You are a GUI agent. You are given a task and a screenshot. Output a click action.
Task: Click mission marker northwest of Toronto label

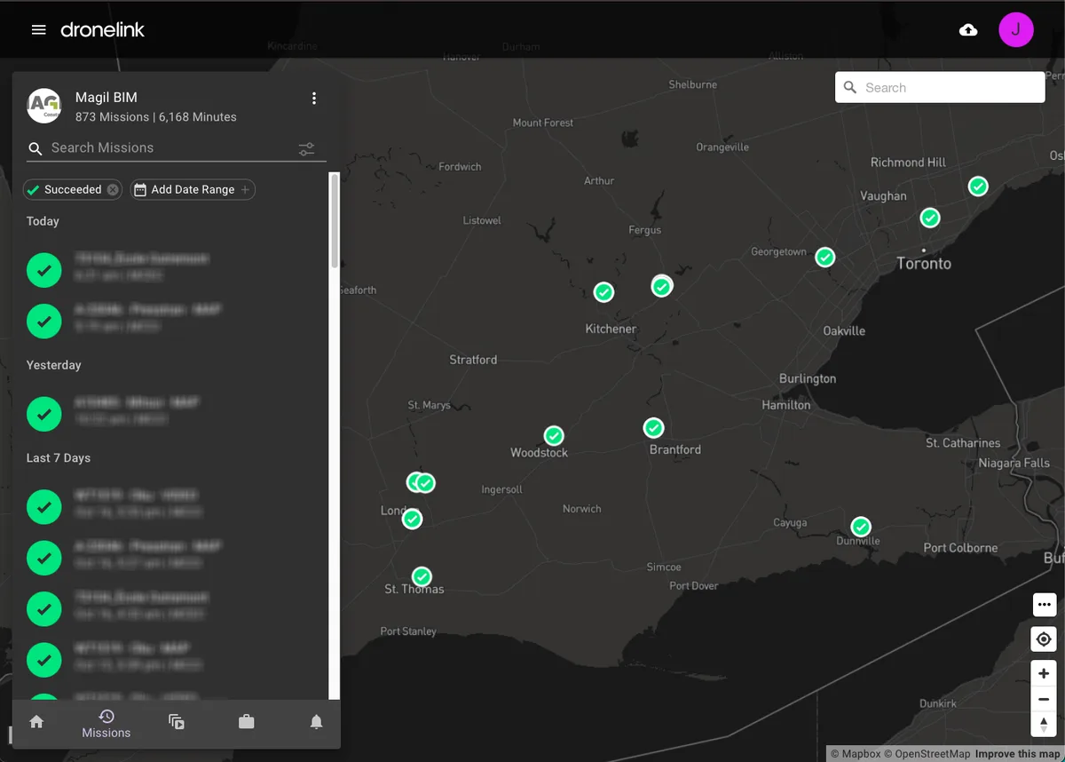click(930, 218)
